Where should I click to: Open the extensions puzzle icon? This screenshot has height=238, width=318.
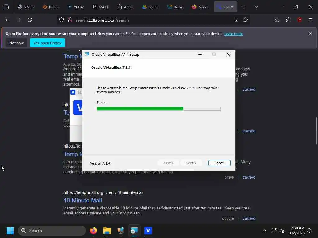pos(288,20)
